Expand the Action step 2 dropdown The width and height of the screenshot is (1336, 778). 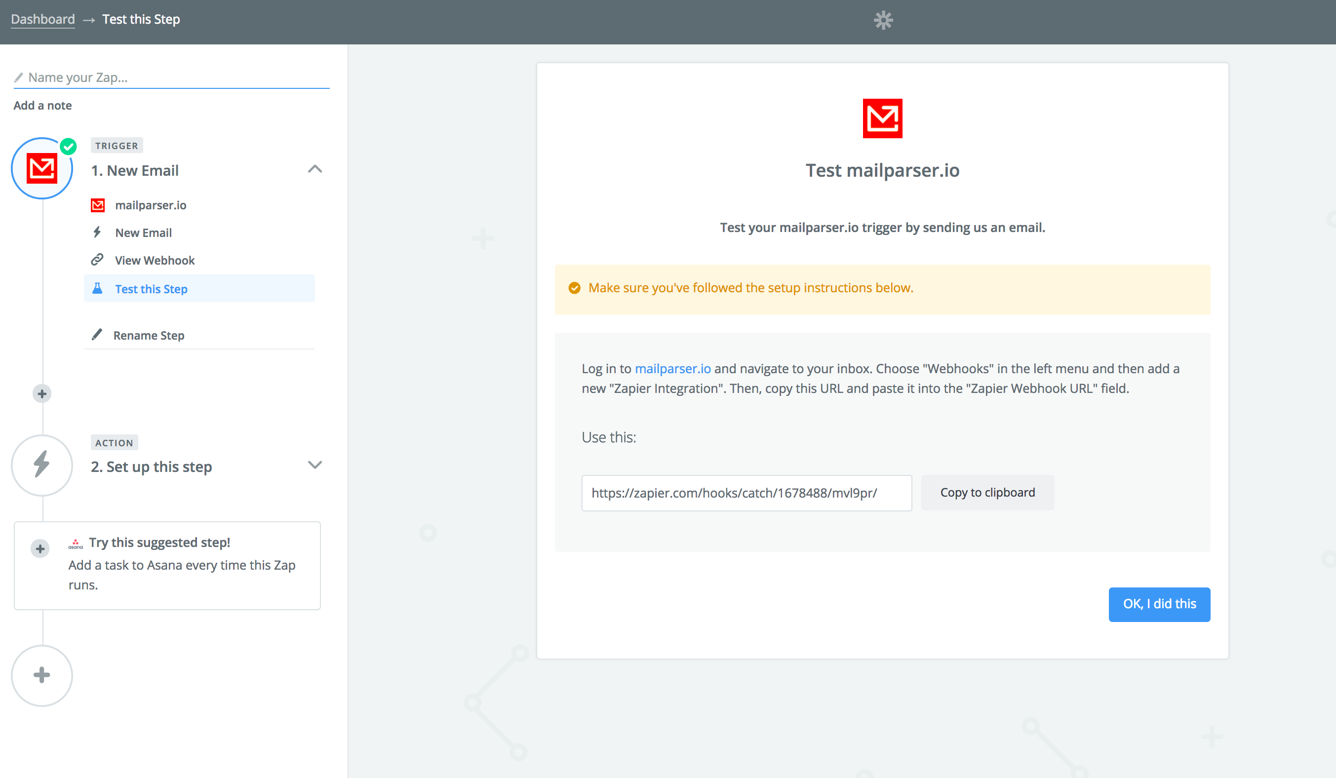(315, 466)
